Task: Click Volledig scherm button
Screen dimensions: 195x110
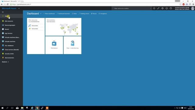Action: coord(84,13)
